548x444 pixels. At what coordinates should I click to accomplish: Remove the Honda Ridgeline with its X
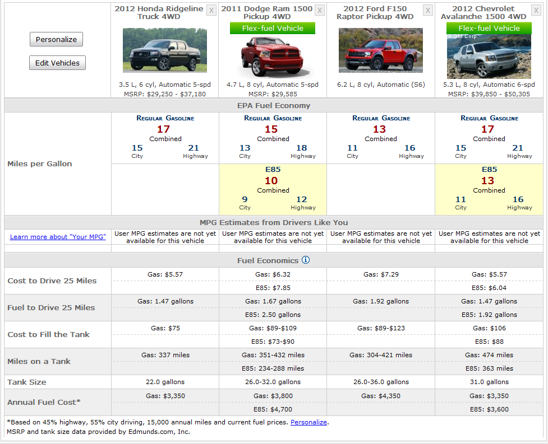[x=211, y=11]
